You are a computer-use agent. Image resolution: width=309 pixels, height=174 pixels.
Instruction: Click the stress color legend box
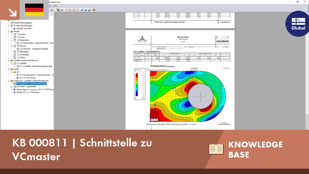140,84
